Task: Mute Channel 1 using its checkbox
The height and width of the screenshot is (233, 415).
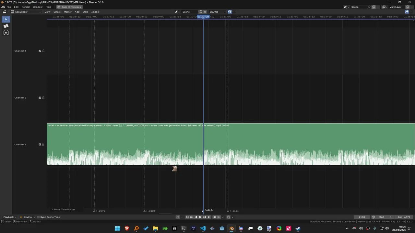Action: pyautogui.click(x=40, y=144)
